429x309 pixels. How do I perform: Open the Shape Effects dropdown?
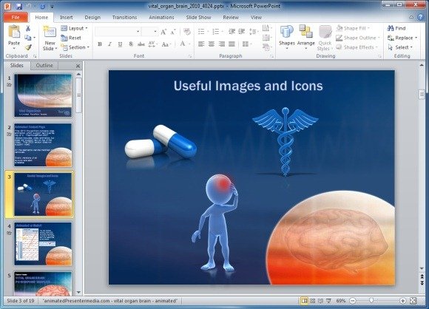pyautogui.click(x=357, y=47)
